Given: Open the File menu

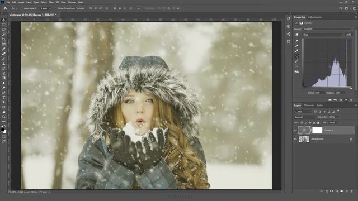Looking at the screenshot, I should click(8, 2).
